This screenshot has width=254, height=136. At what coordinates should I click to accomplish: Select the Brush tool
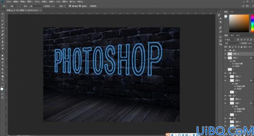(3, 38)
